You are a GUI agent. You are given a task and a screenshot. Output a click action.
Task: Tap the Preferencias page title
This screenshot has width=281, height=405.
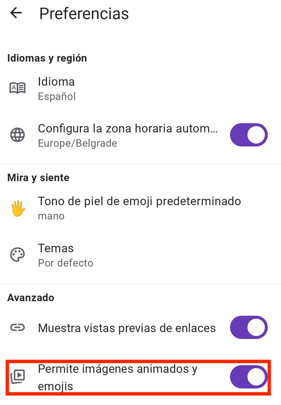pos(84,14)
